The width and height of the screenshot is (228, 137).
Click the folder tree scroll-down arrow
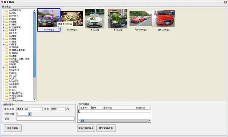(x=35, y=100)
